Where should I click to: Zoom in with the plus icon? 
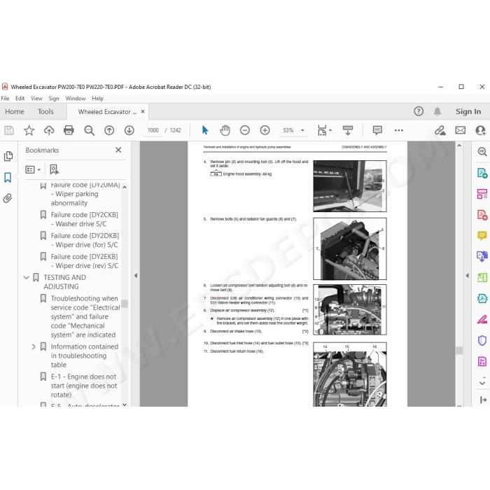pos(265,130)
